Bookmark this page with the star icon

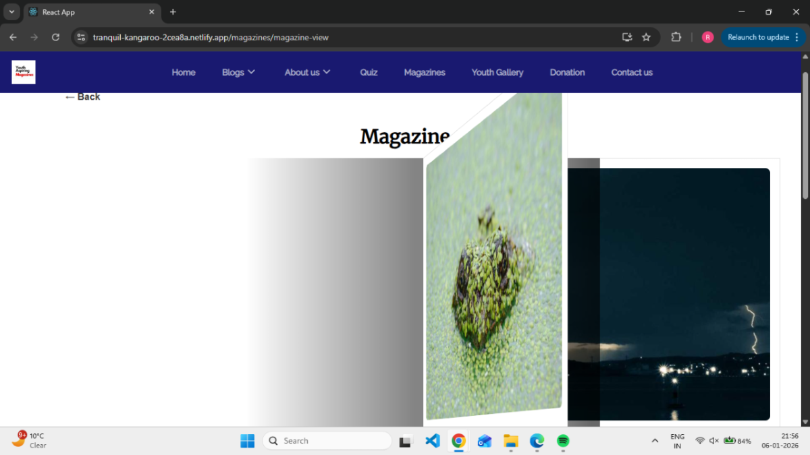(646, 37)
